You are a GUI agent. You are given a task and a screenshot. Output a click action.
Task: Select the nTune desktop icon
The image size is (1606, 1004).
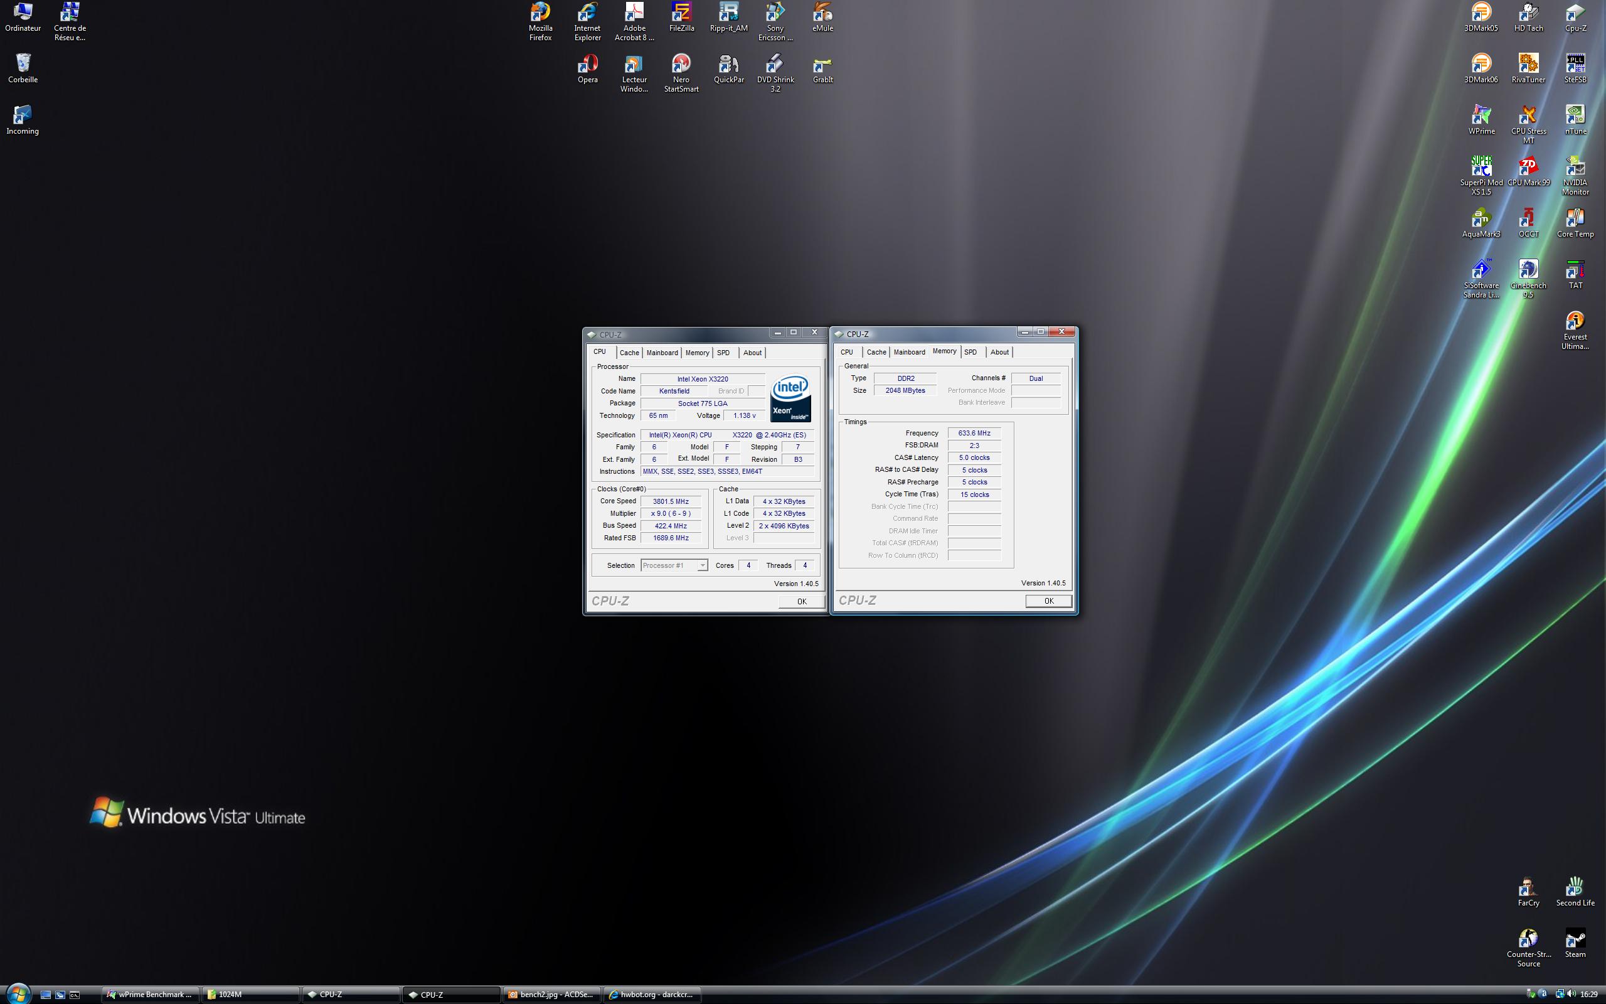click(1575, 120)
